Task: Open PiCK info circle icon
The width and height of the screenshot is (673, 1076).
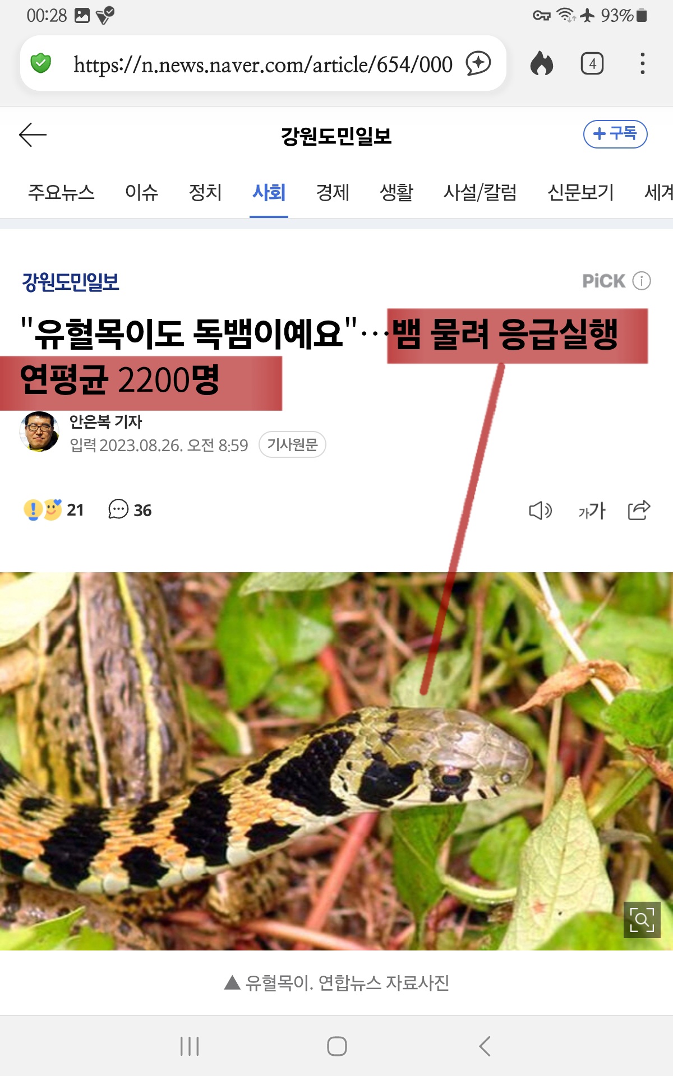Action: (642, 280)
